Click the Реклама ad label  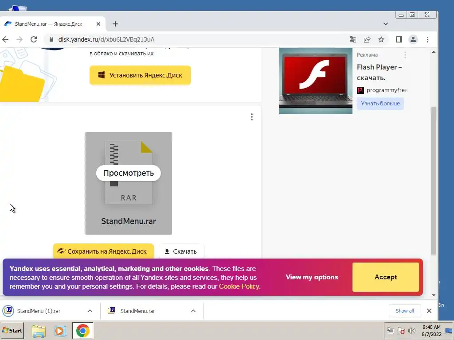tap(367, 55)
